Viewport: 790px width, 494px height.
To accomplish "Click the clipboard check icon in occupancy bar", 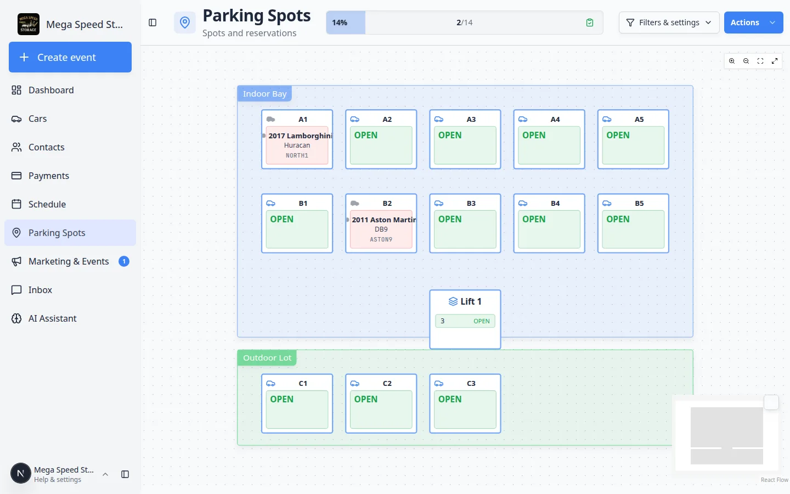I will point(590,23).
